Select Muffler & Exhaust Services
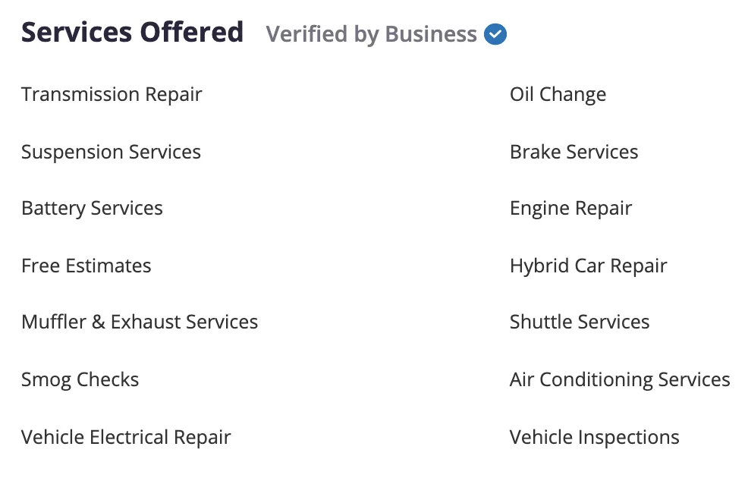The height and width of the screenshot is (478, 748). pos(140,322)
